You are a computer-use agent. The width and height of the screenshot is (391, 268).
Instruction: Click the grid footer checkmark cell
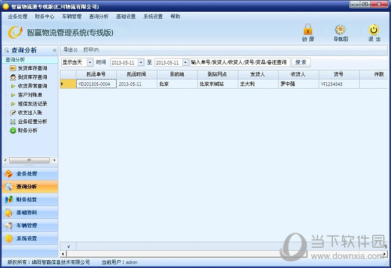pos(68,246)
